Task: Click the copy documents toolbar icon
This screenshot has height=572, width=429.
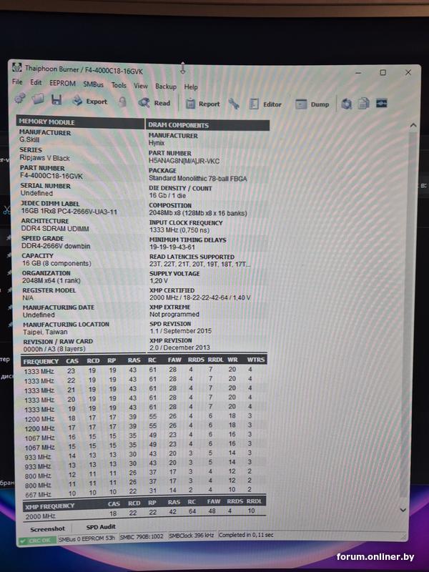Action: click(364, 104)
